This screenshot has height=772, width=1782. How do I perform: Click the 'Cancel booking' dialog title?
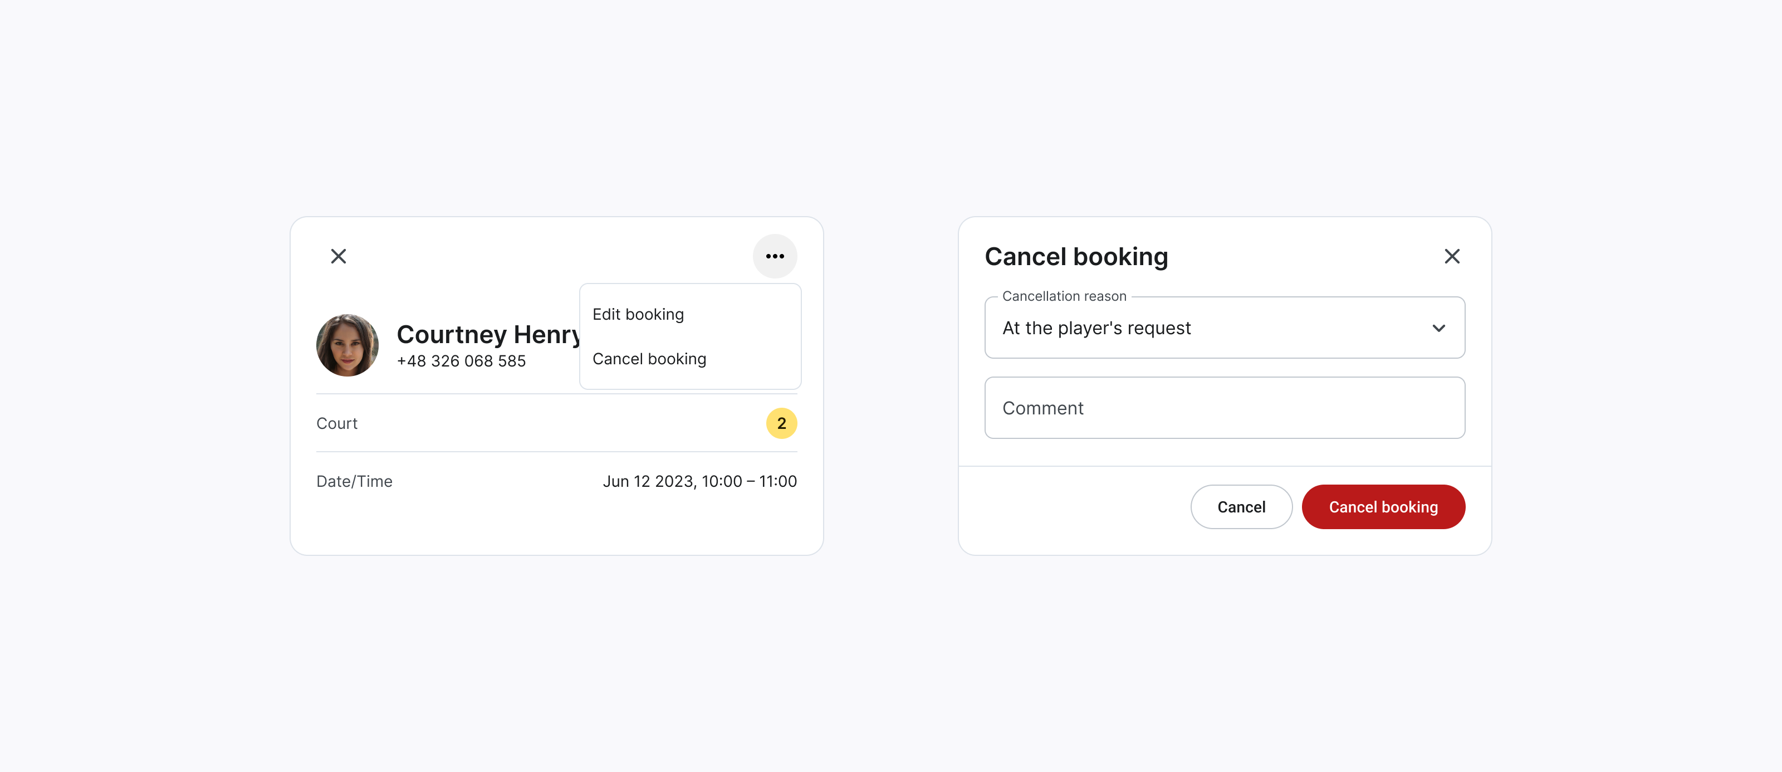[x=1076, y=256]
